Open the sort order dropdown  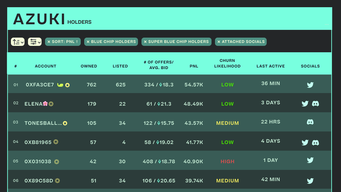coord(18,42)
